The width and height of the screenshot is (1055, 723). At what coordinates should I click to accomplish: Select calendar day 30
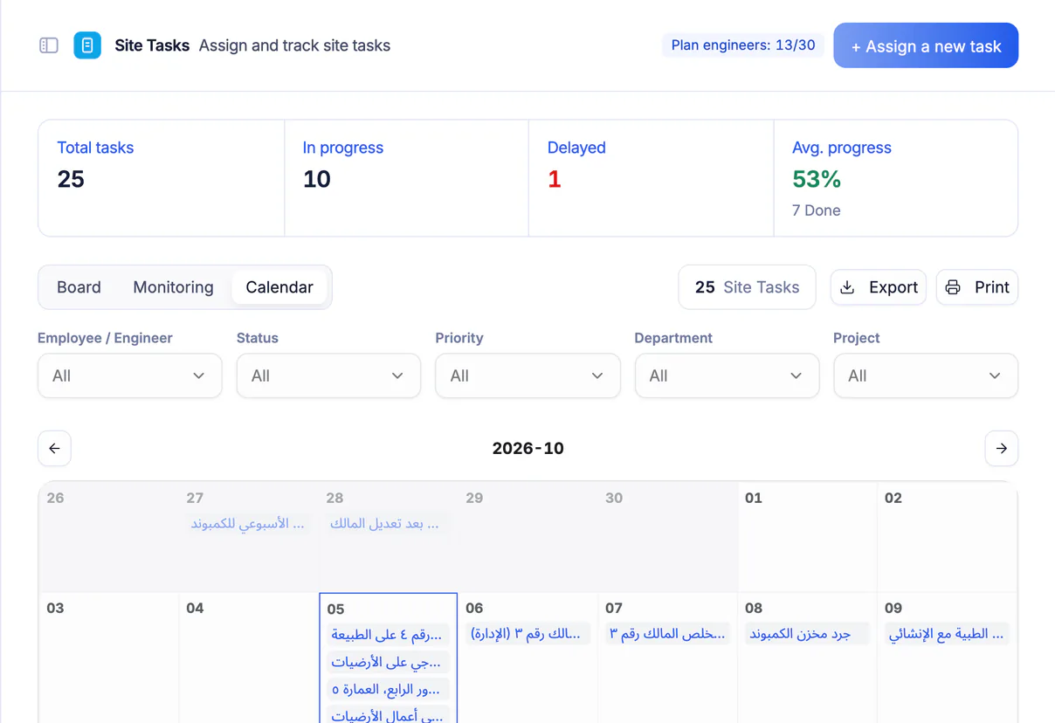667,536
